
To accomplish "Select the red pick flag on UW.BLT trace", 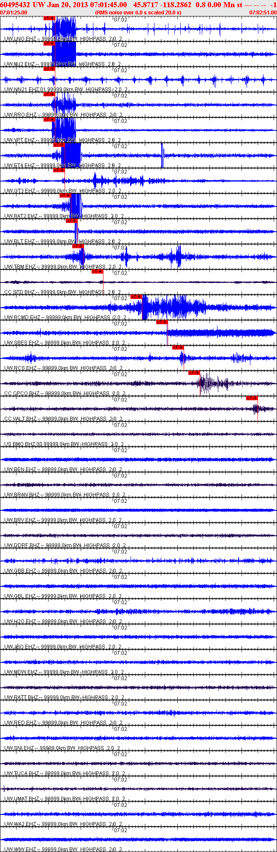I will pyautogui.click(x=72, y=221).
